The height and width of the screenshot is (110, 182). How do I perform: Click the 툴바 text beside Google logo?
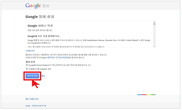[46, 6]
